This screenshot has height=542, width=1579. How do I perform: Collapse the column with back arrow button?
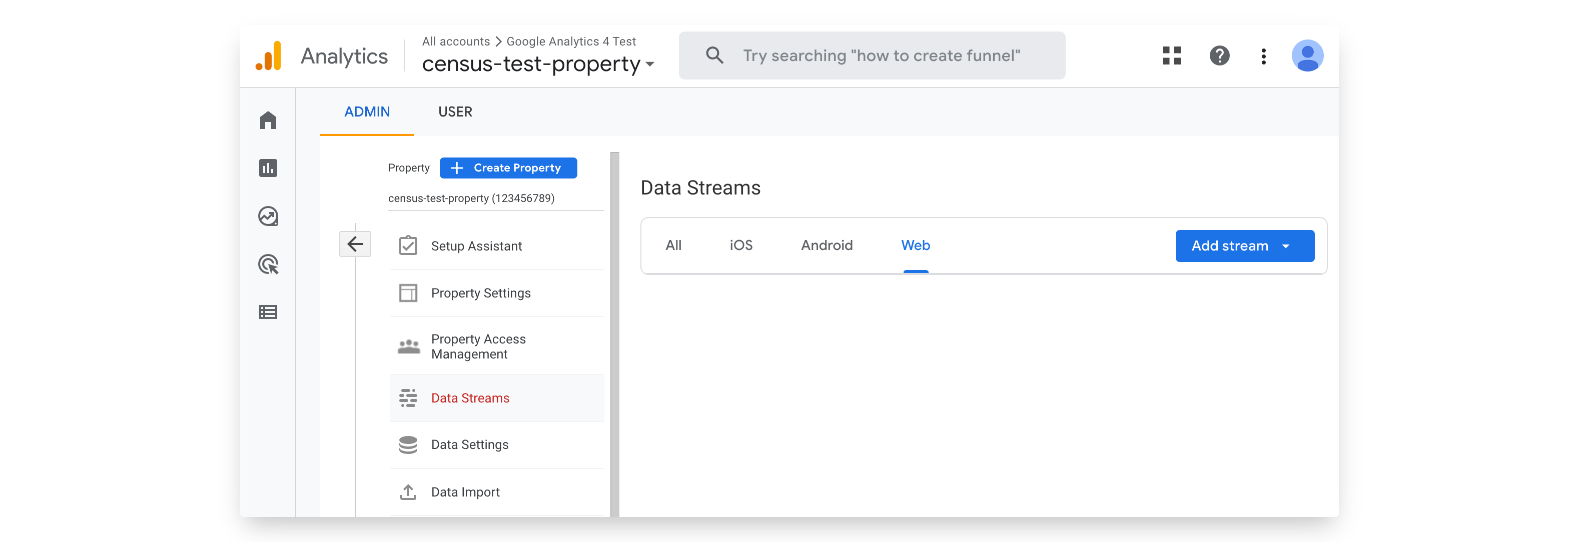click(x=355, y=244)
